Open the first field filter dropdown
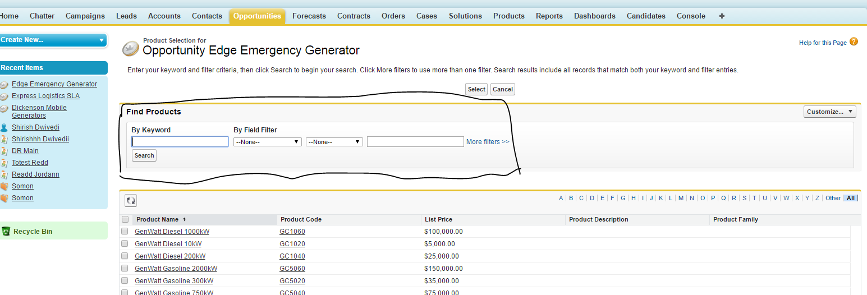Viewport: 867px width, 295px height. pos(268,142)
